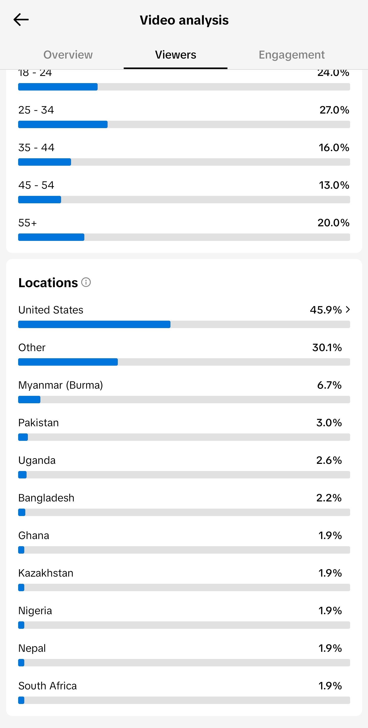Click the Myanmar (Burma) progress bar
This screenshot has width=368, height=728.
pos(184,399)
